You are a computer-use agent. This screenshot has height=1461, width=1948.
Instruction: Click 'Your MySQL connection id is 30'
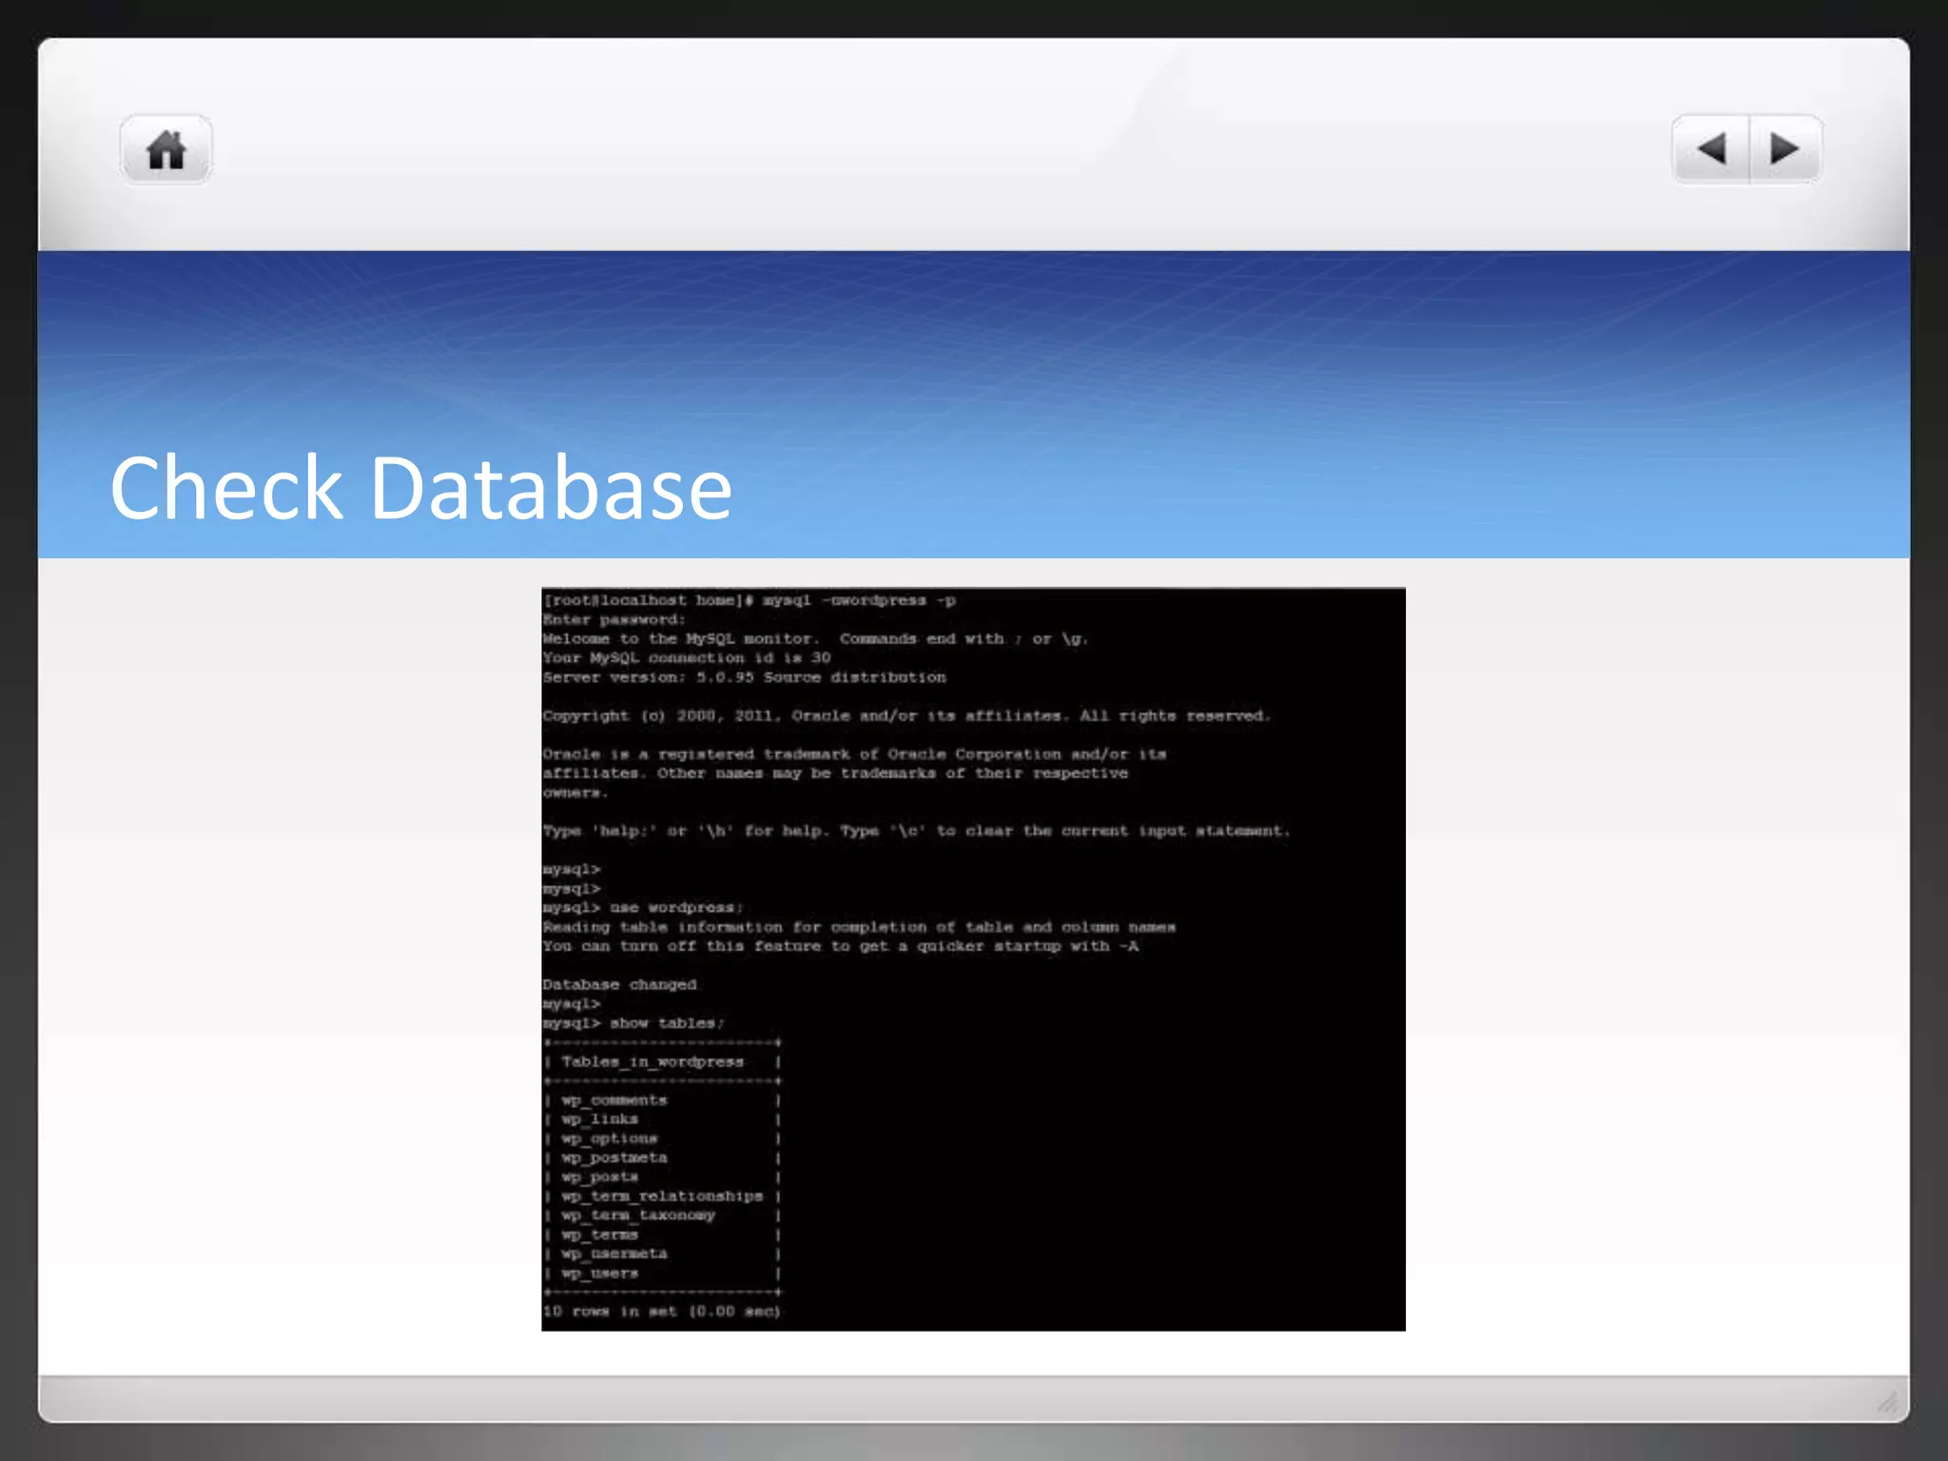pos(687,657)
